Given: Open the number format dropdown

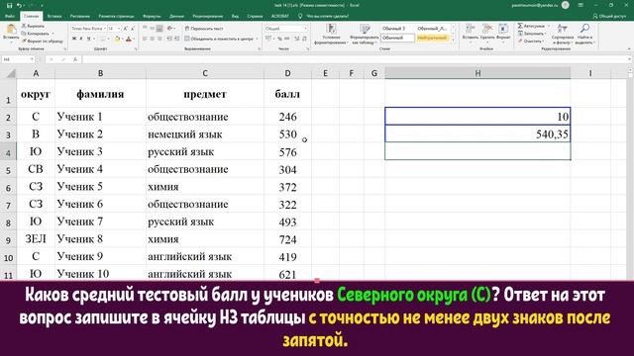Looking at the screenshot, I should tap(305, 29).
